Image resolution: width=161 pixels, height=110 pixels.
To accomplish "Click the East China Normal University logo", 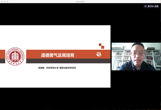I will (x=15, y=56).
